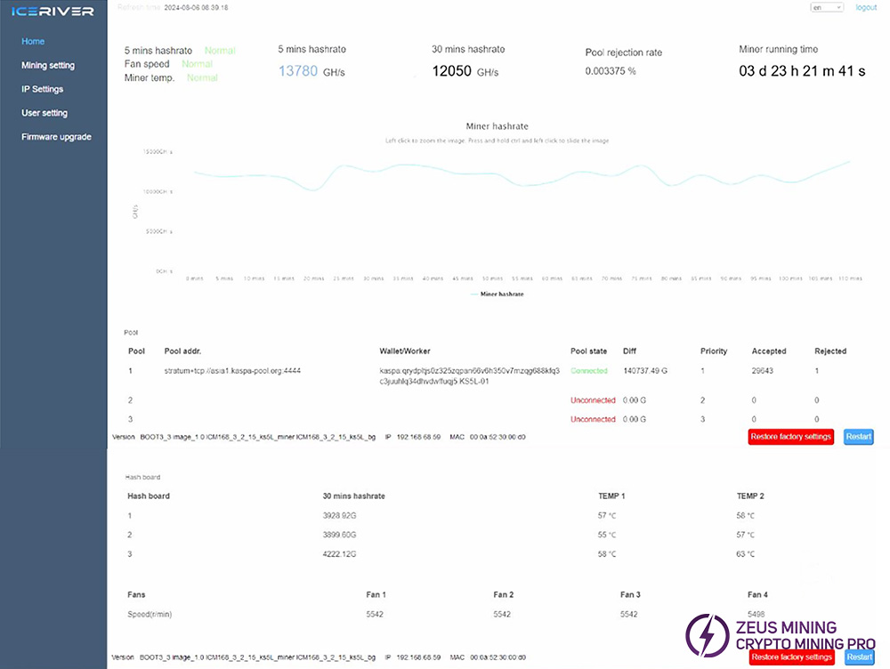The width and height of the screenshot is (890, 669).
Task: Click the IceRiver logo
Action: tap(53, 12)
